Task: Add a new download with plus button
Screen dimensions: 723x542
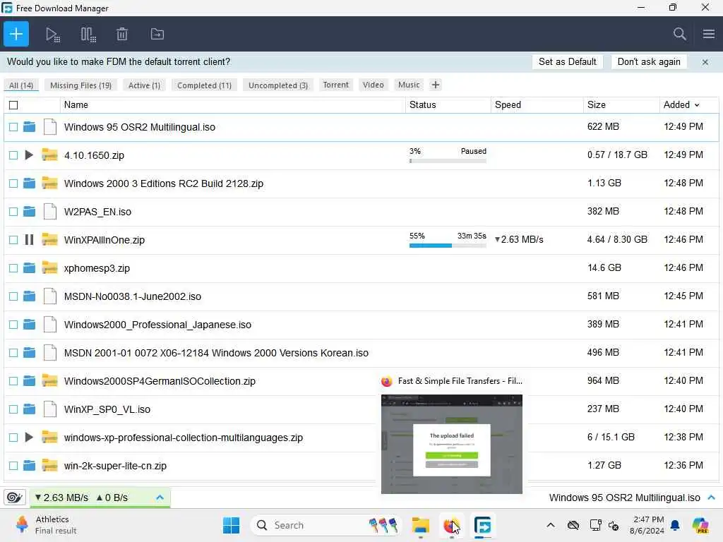Action: coord(16,34)
